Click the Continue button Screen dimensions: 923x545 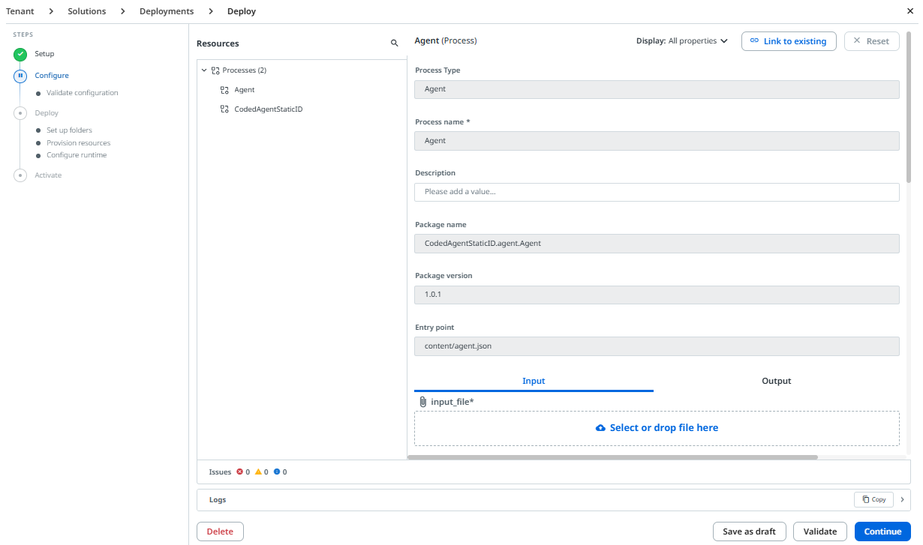[x=882, y=532]
